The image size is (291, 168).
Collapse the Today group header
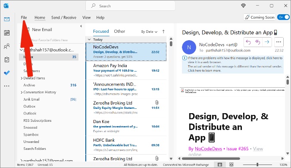[89, 39]
